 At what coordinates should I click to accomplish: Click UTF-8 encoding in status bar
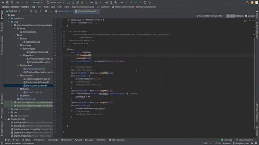[x=218, y=143]
